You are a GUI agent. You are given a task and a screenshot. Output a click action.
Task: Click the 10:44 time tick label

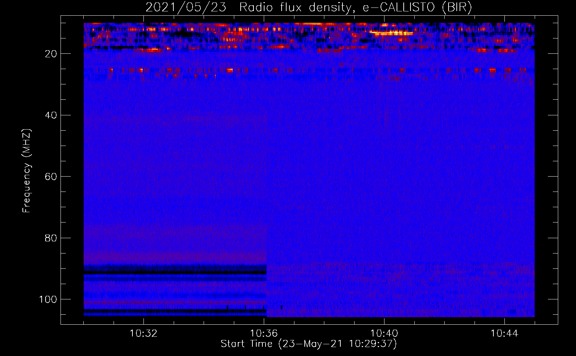tap(504, 334)
